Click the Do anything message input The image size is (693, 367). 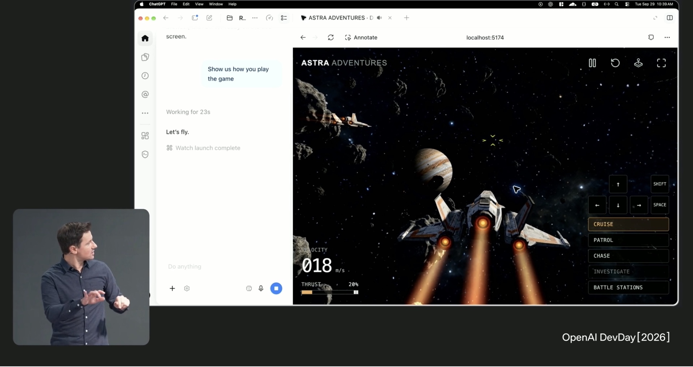tap(224, 267)
